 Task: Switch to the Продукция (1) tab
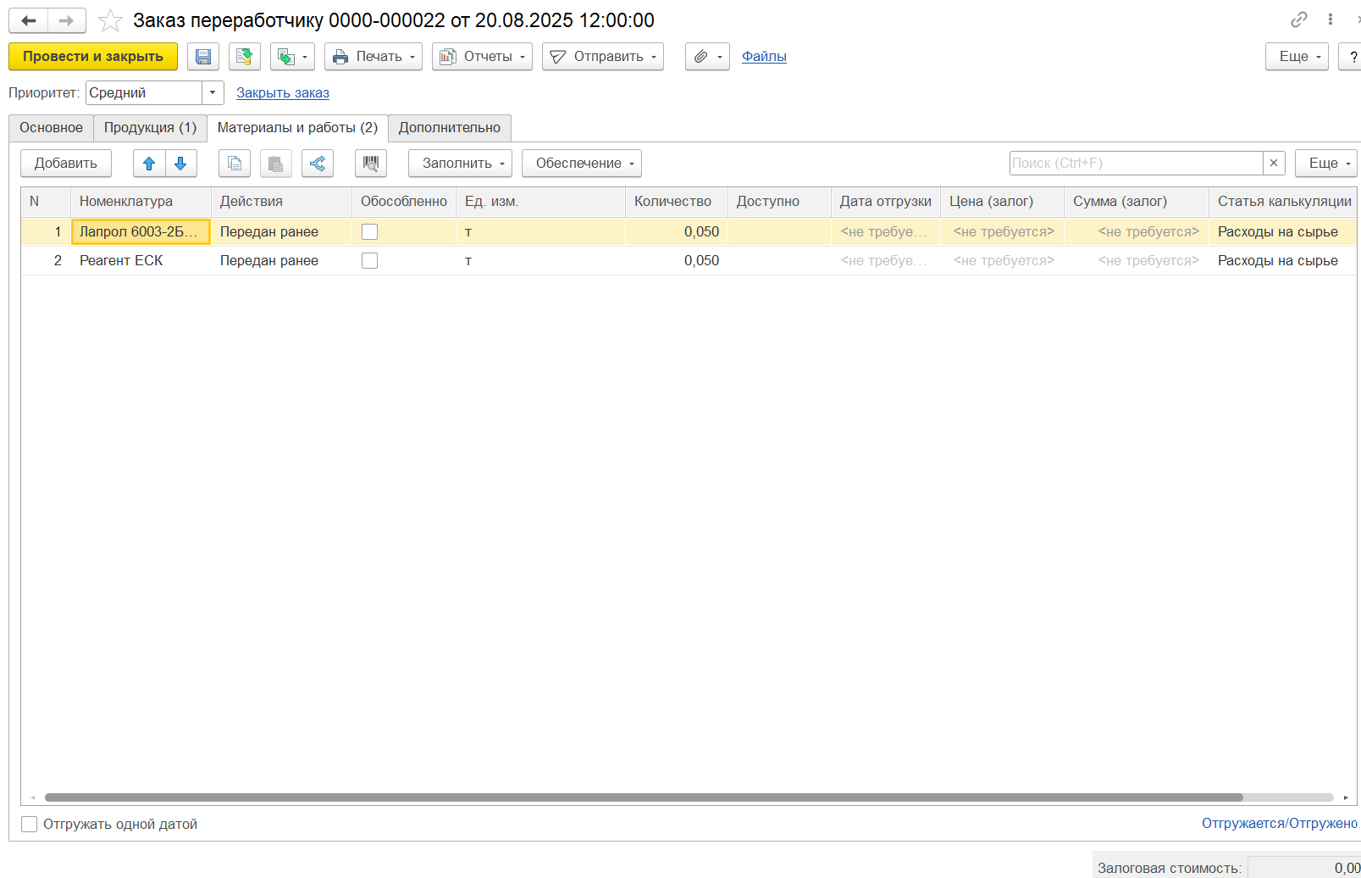(150, 128)
